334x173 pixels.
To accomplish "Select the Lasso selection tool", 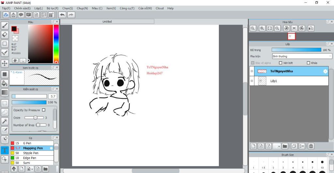I will tap(5, 112).
